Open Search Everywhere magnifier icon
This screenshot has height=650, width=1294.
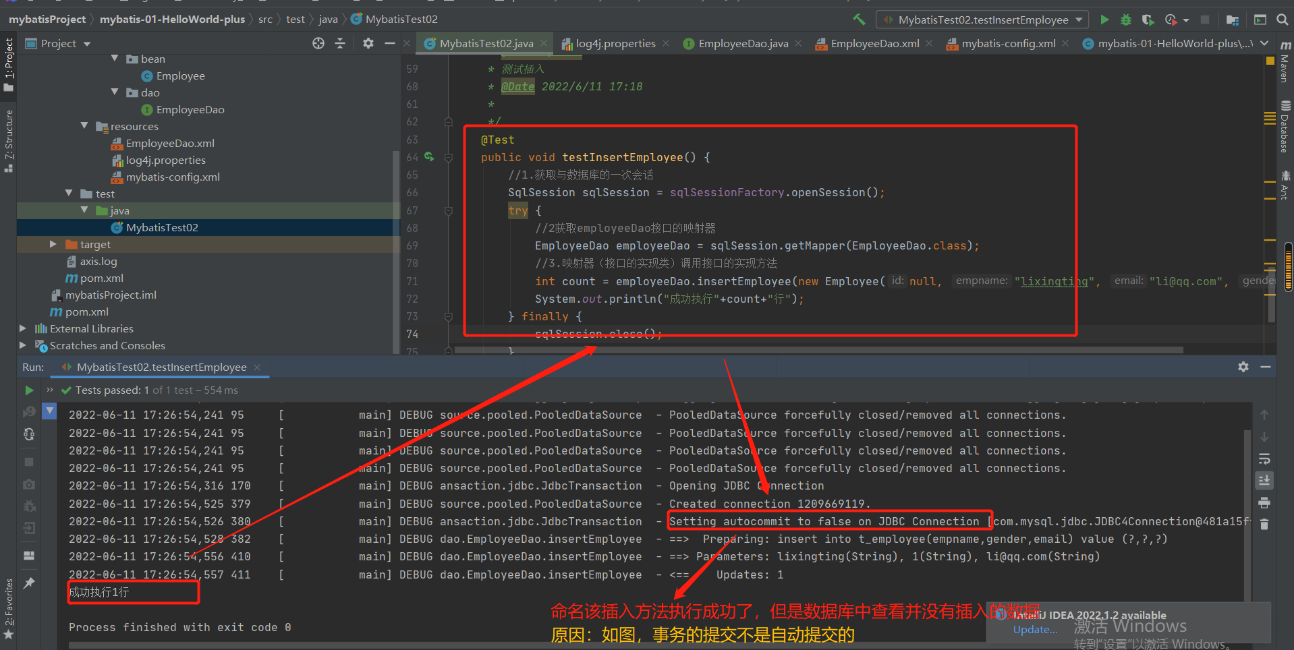1283,20
